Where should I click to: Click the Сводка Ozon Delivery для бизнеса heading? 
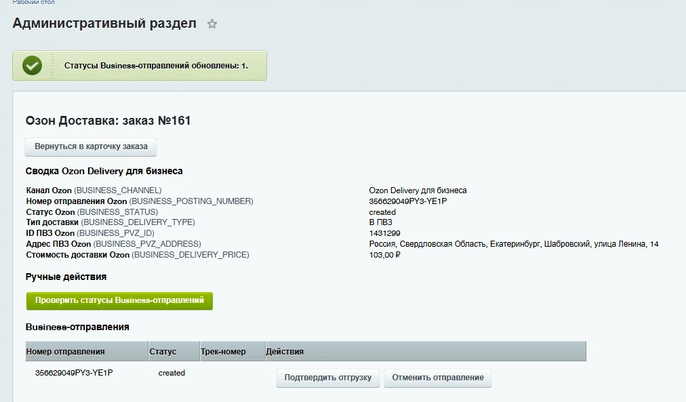[104, 171]
